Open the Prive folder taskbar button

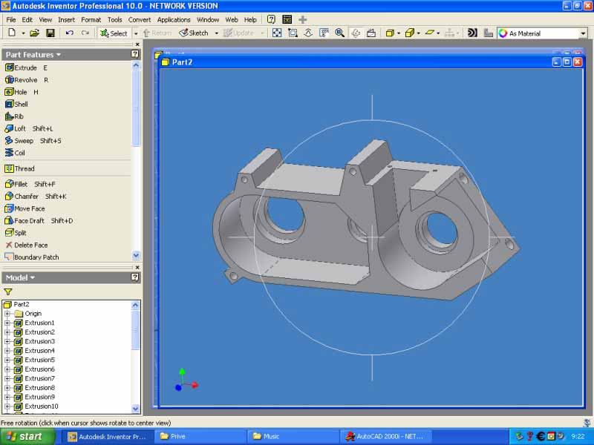(200, 437)
